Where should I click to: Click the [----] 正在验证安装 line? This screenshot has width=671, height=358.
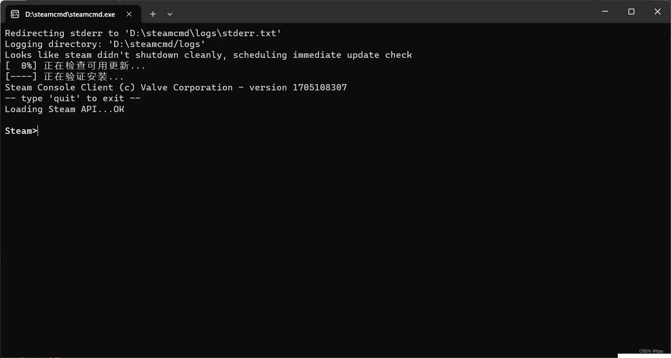tap(64, 76)
